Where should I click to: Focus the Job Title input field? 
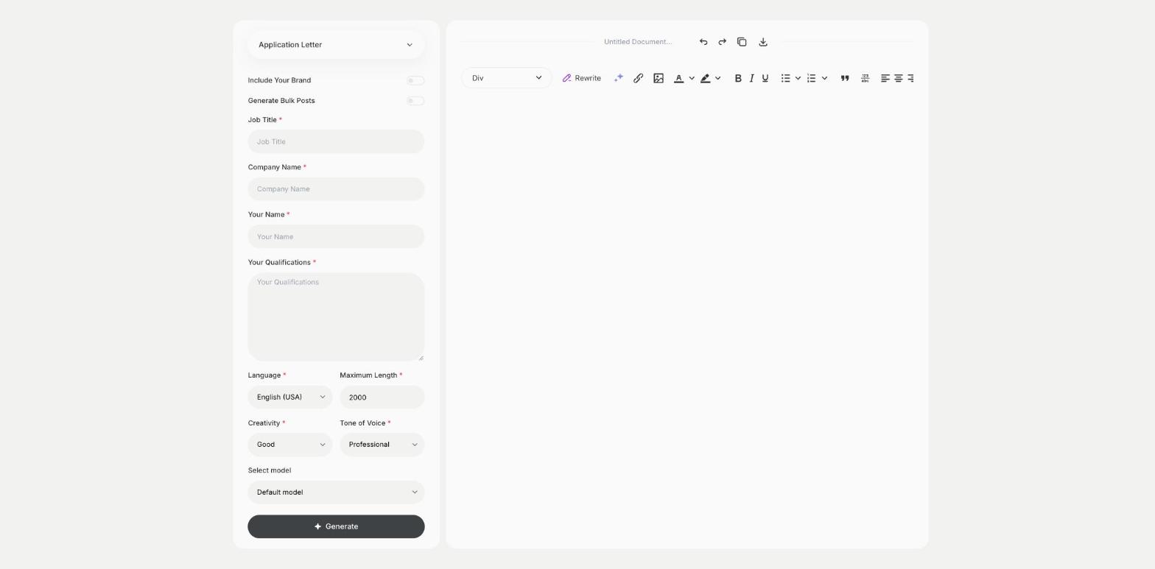tap(336, 142)
